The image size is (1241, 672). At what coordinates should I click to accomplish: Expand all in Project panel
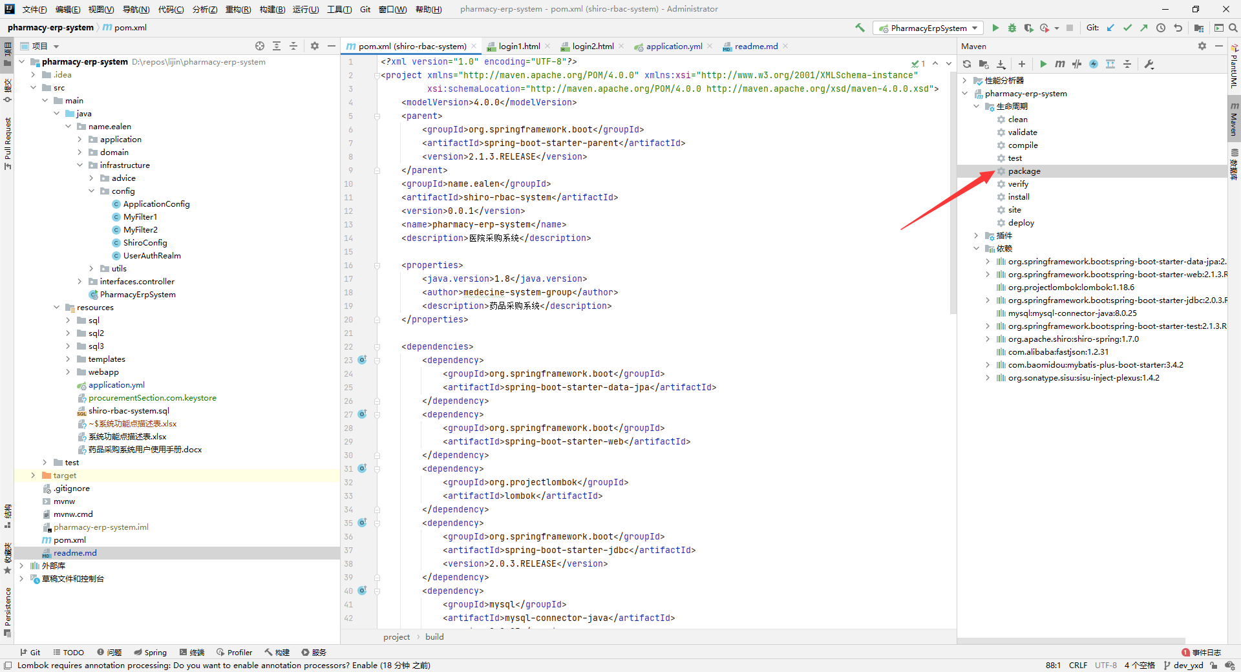point(277,46)
